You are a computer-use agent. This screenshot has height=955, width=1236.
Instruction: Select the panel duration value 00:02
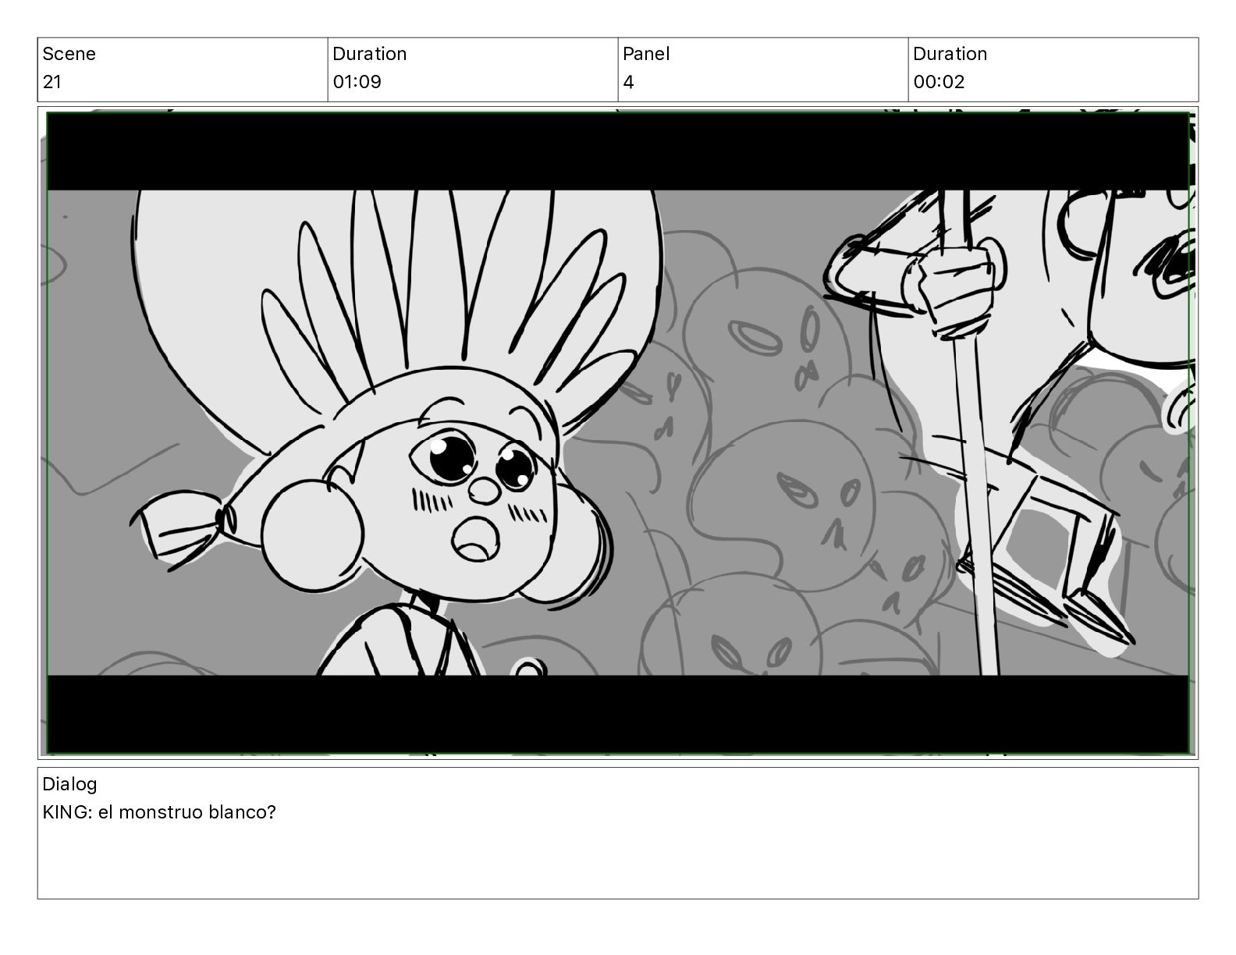coord(939,82)
